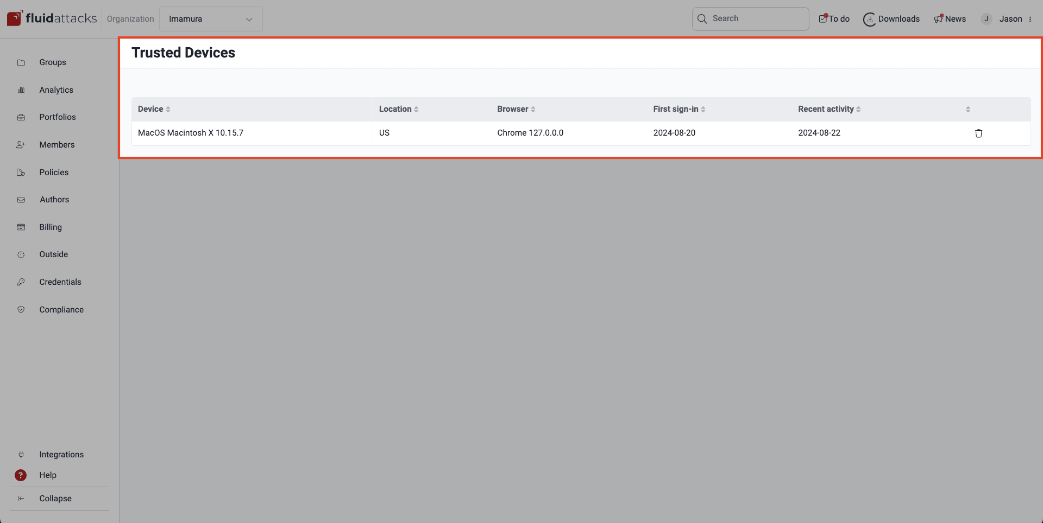1043x523 pixels.
Task: Delete the MacOS Macintosh trusted device
Action: [x=979, y=133]
